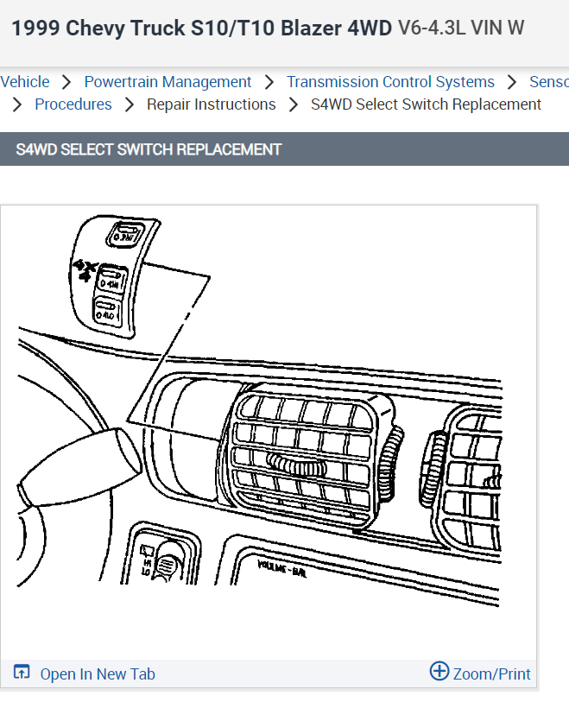This screenshot has width=569, height=721.
Task: Click chevron after Transmission Control Systems
Action: (x=512, y=82)
